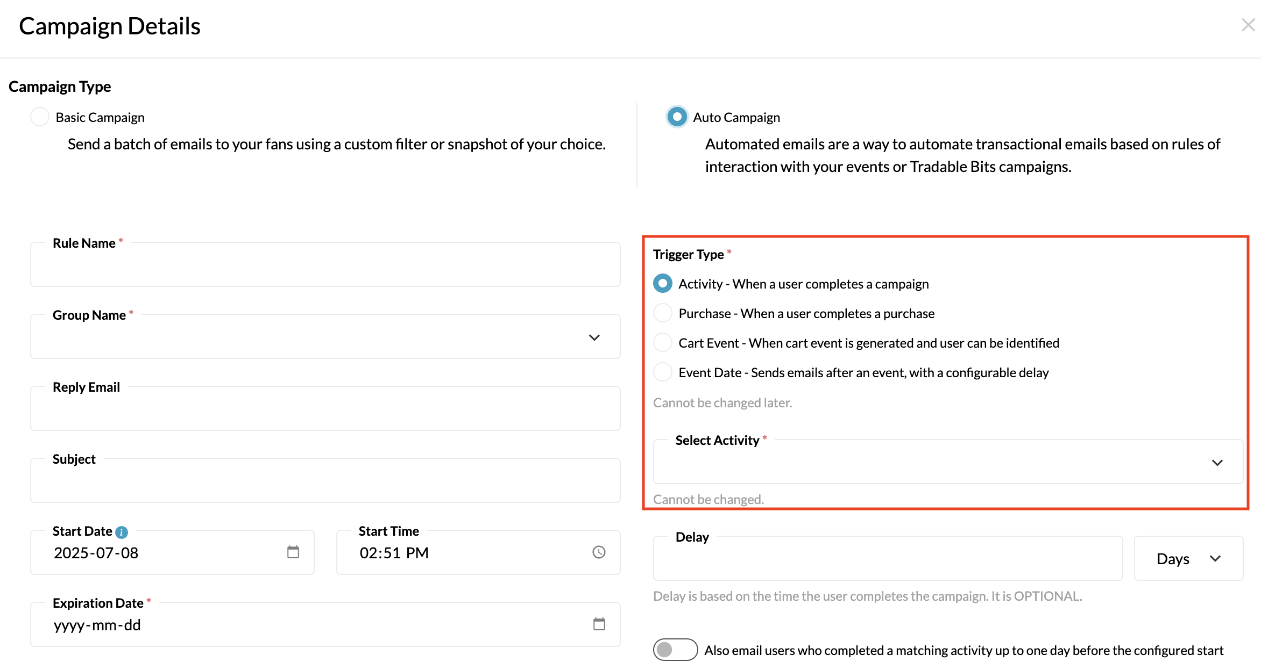Click the Start Time field 02:51 PM
Screen dimensions: 1261x662
(394, 553)
